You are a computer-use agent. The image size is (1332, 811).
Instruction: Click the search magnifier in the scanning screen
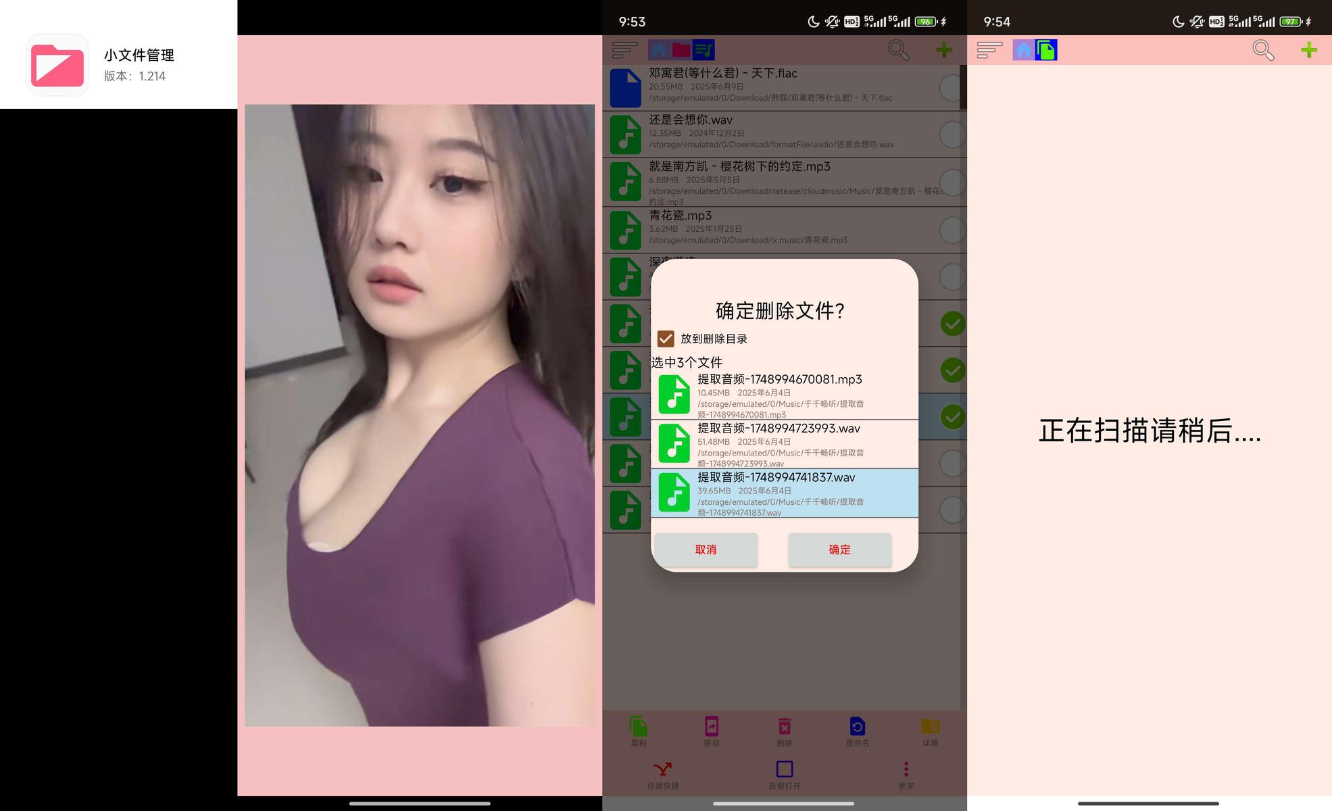tap(1262, 50)
